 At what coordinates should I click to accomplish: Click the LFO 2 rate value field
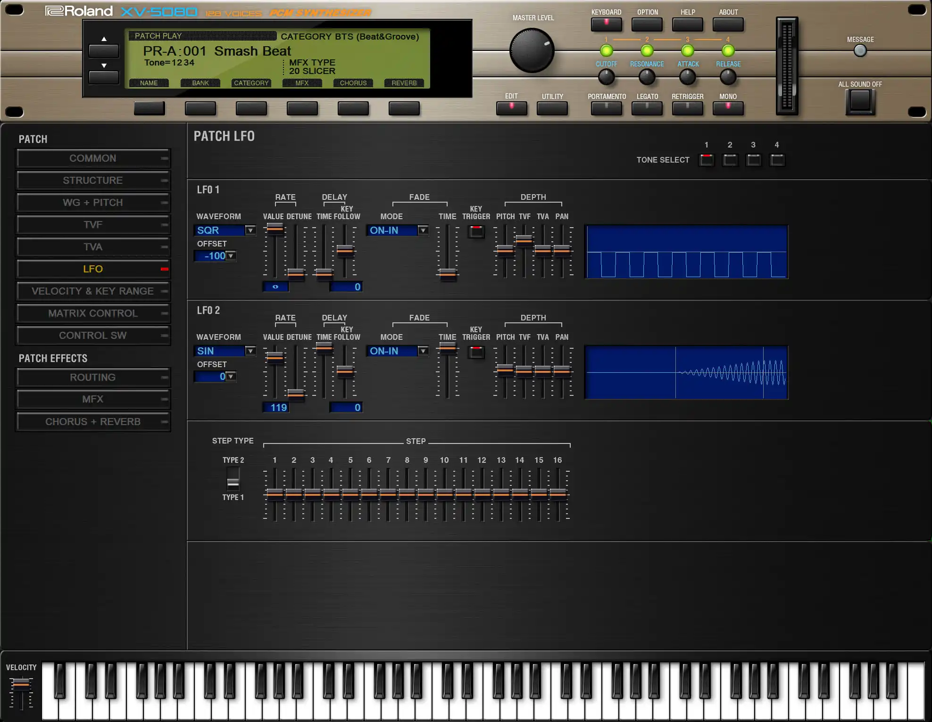pos(275,408)
